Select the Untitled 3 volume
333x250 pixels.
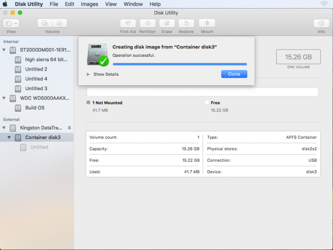[x=37, y=88]
